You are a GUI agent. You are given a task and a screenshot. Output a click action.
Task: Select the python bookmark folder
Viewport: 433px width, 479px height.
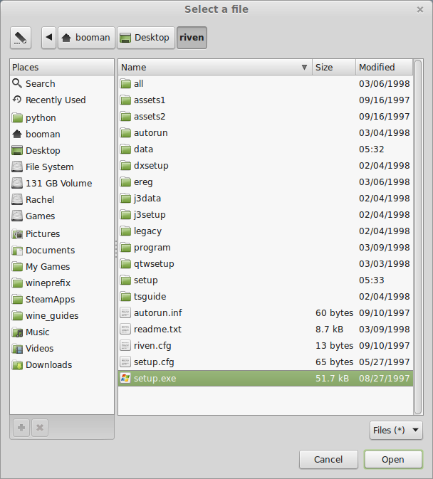pos(62,117)
